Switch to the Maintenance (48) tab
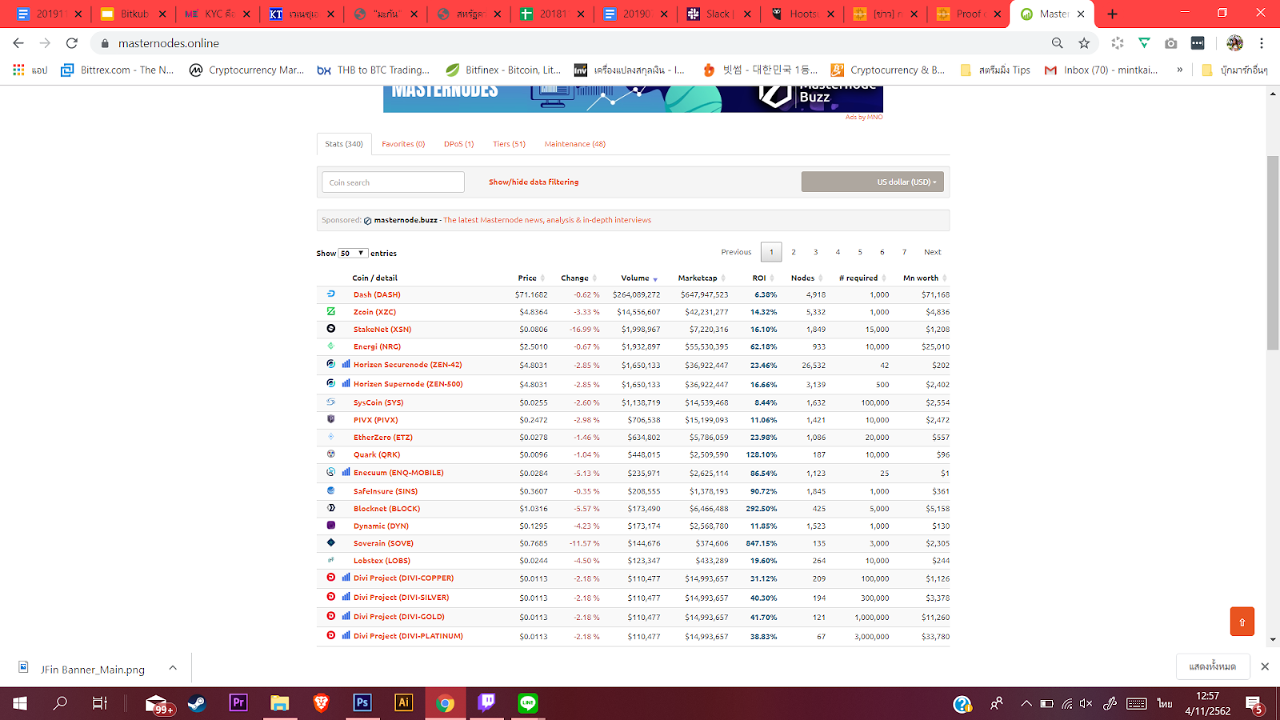The image size is (1280, 720). click(574, 144)
